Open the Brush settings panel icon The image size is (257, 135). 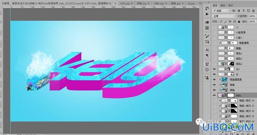[x=207, y=42]
